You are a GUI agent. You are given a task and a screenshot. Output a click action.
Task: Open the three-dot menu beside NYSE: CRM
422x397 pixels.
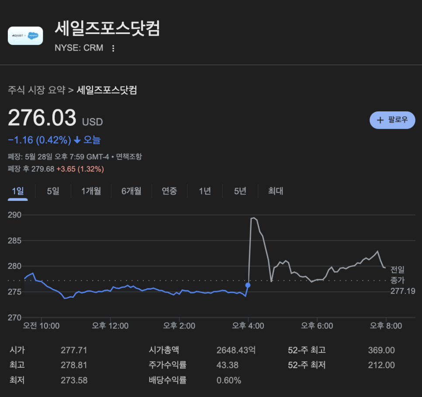113,48
